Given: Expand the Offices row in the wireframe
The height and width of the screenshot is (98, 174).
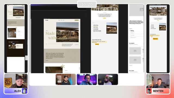Looking at the screenshot, I should [x=136, y=33].
